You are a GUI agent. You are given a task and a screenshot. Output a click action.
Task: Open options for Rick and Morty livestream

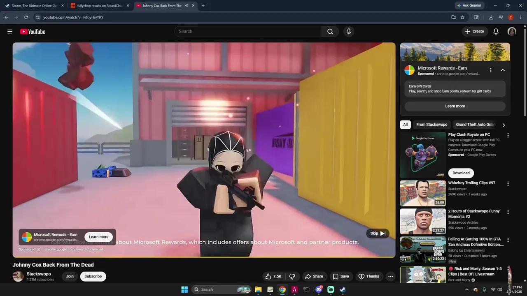508,269
